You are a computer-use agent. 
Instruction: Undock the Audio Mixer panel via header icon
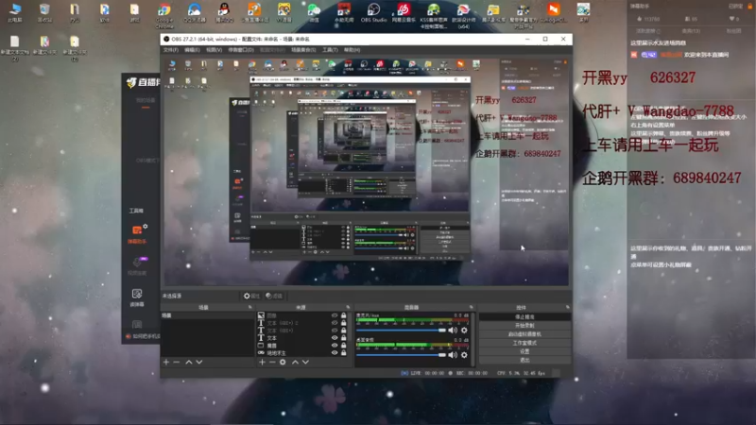[471, 307]
